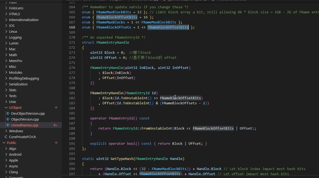Click the modified dot next to Public

click(x=56, y=143)
